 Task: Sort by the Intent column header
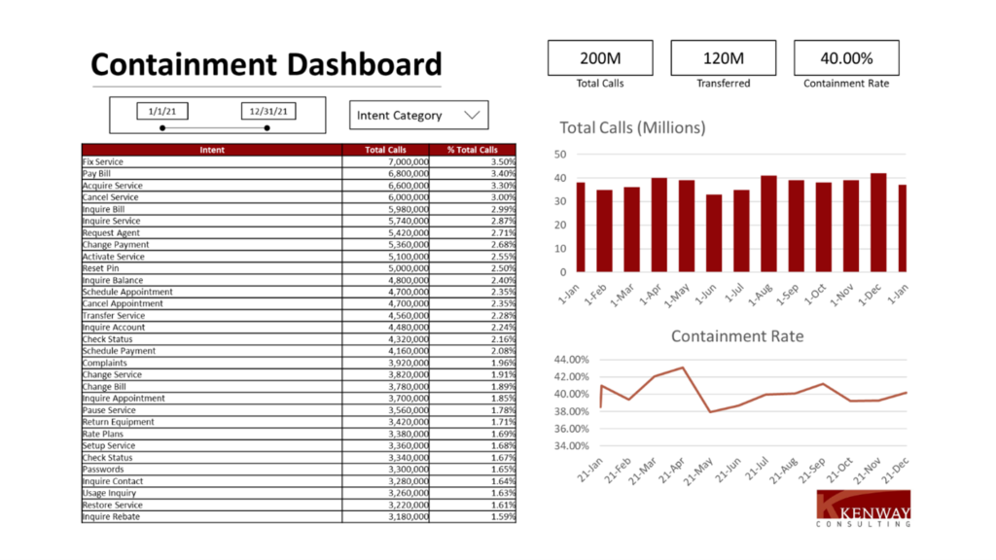tap(211, 150)
